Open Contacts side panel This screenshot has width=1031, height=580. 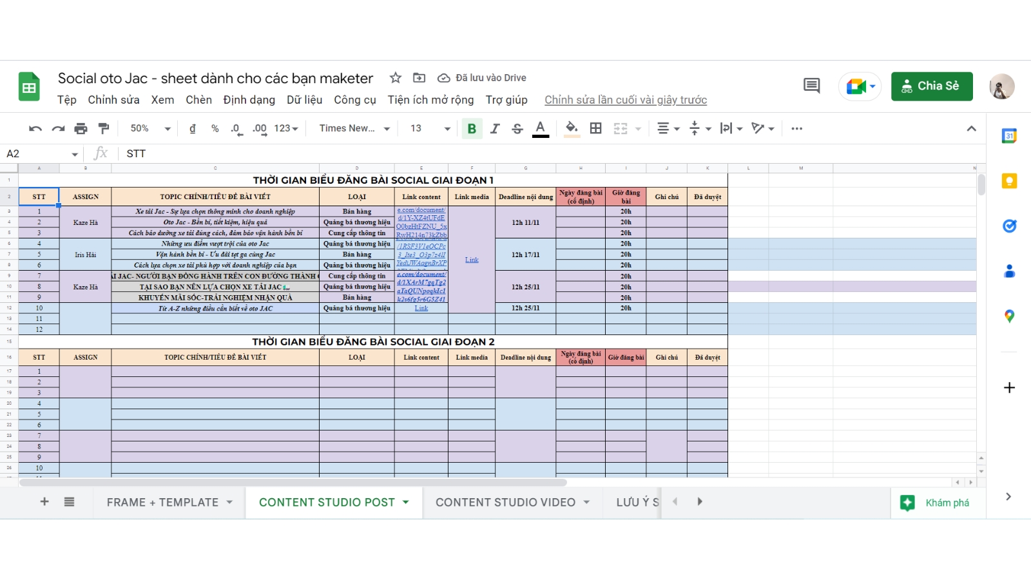coord(1009,271)
